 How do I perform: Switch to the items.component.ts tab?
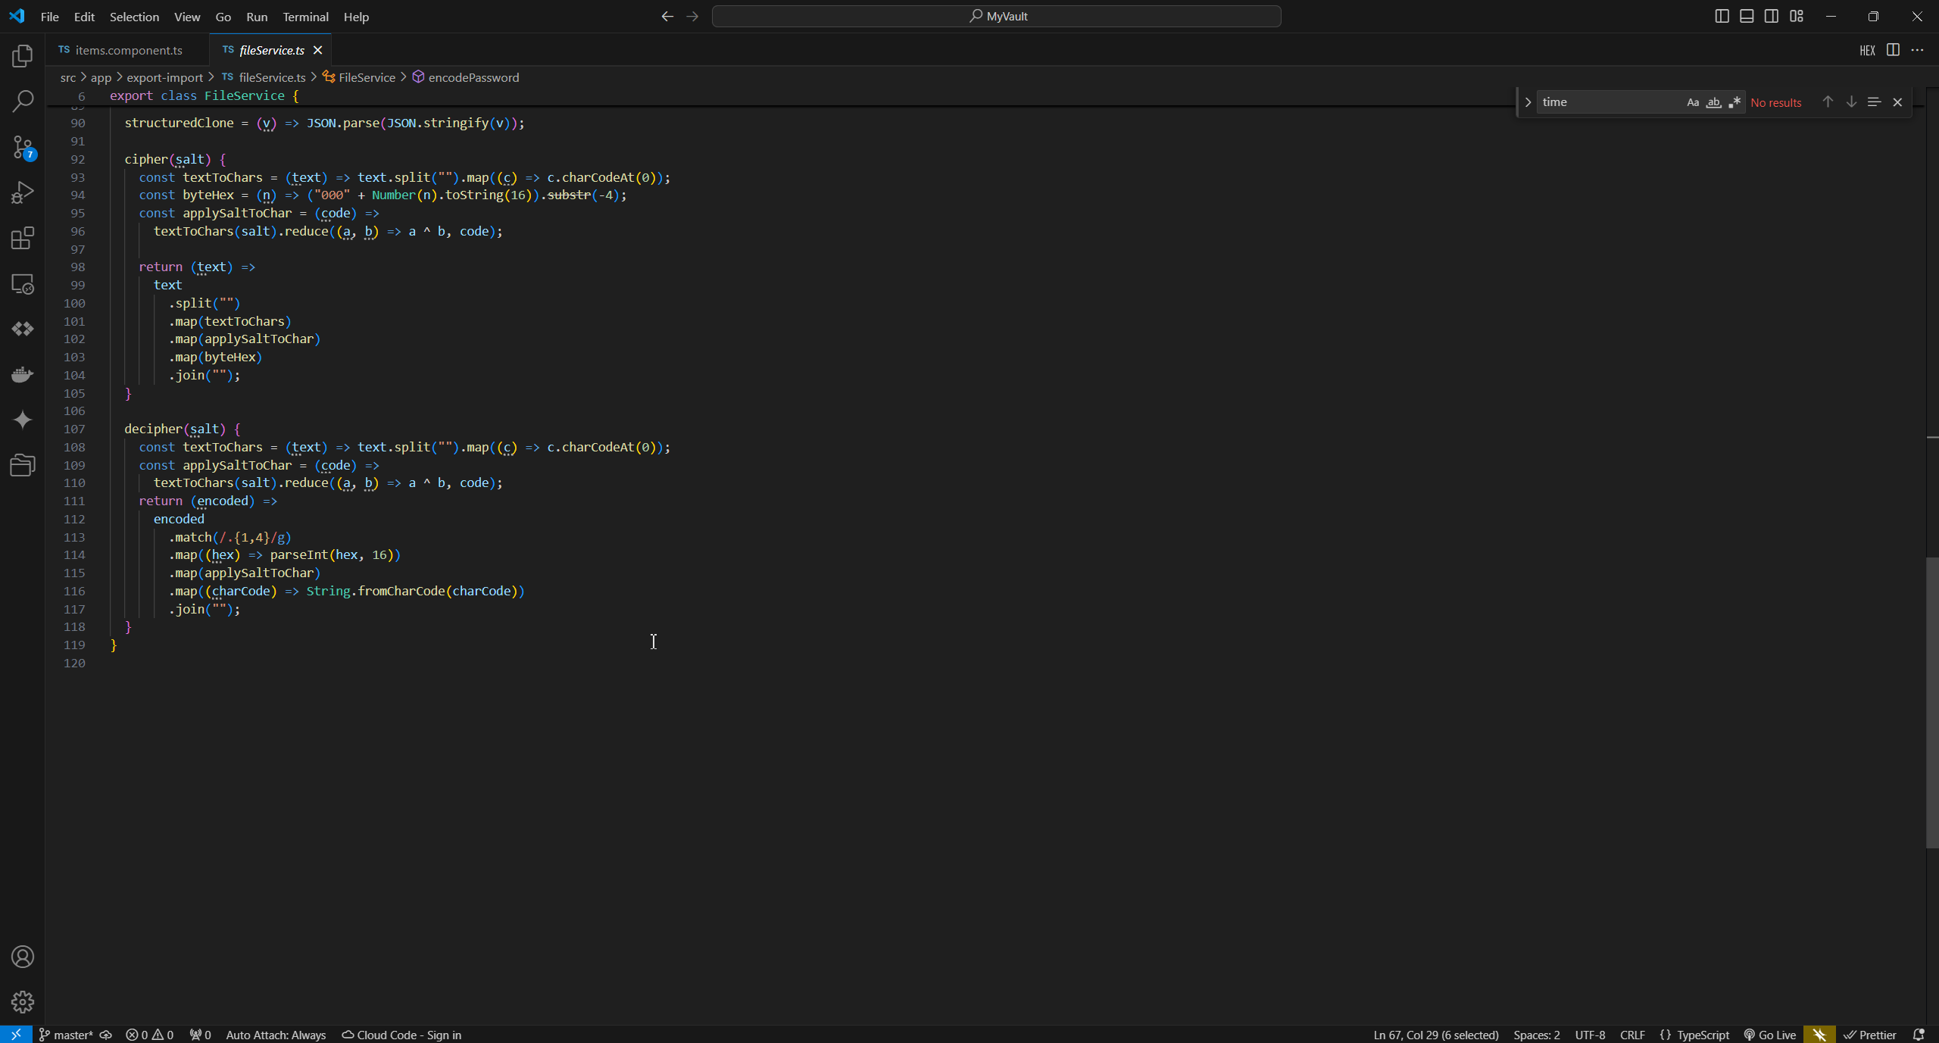tap(128, 50)
